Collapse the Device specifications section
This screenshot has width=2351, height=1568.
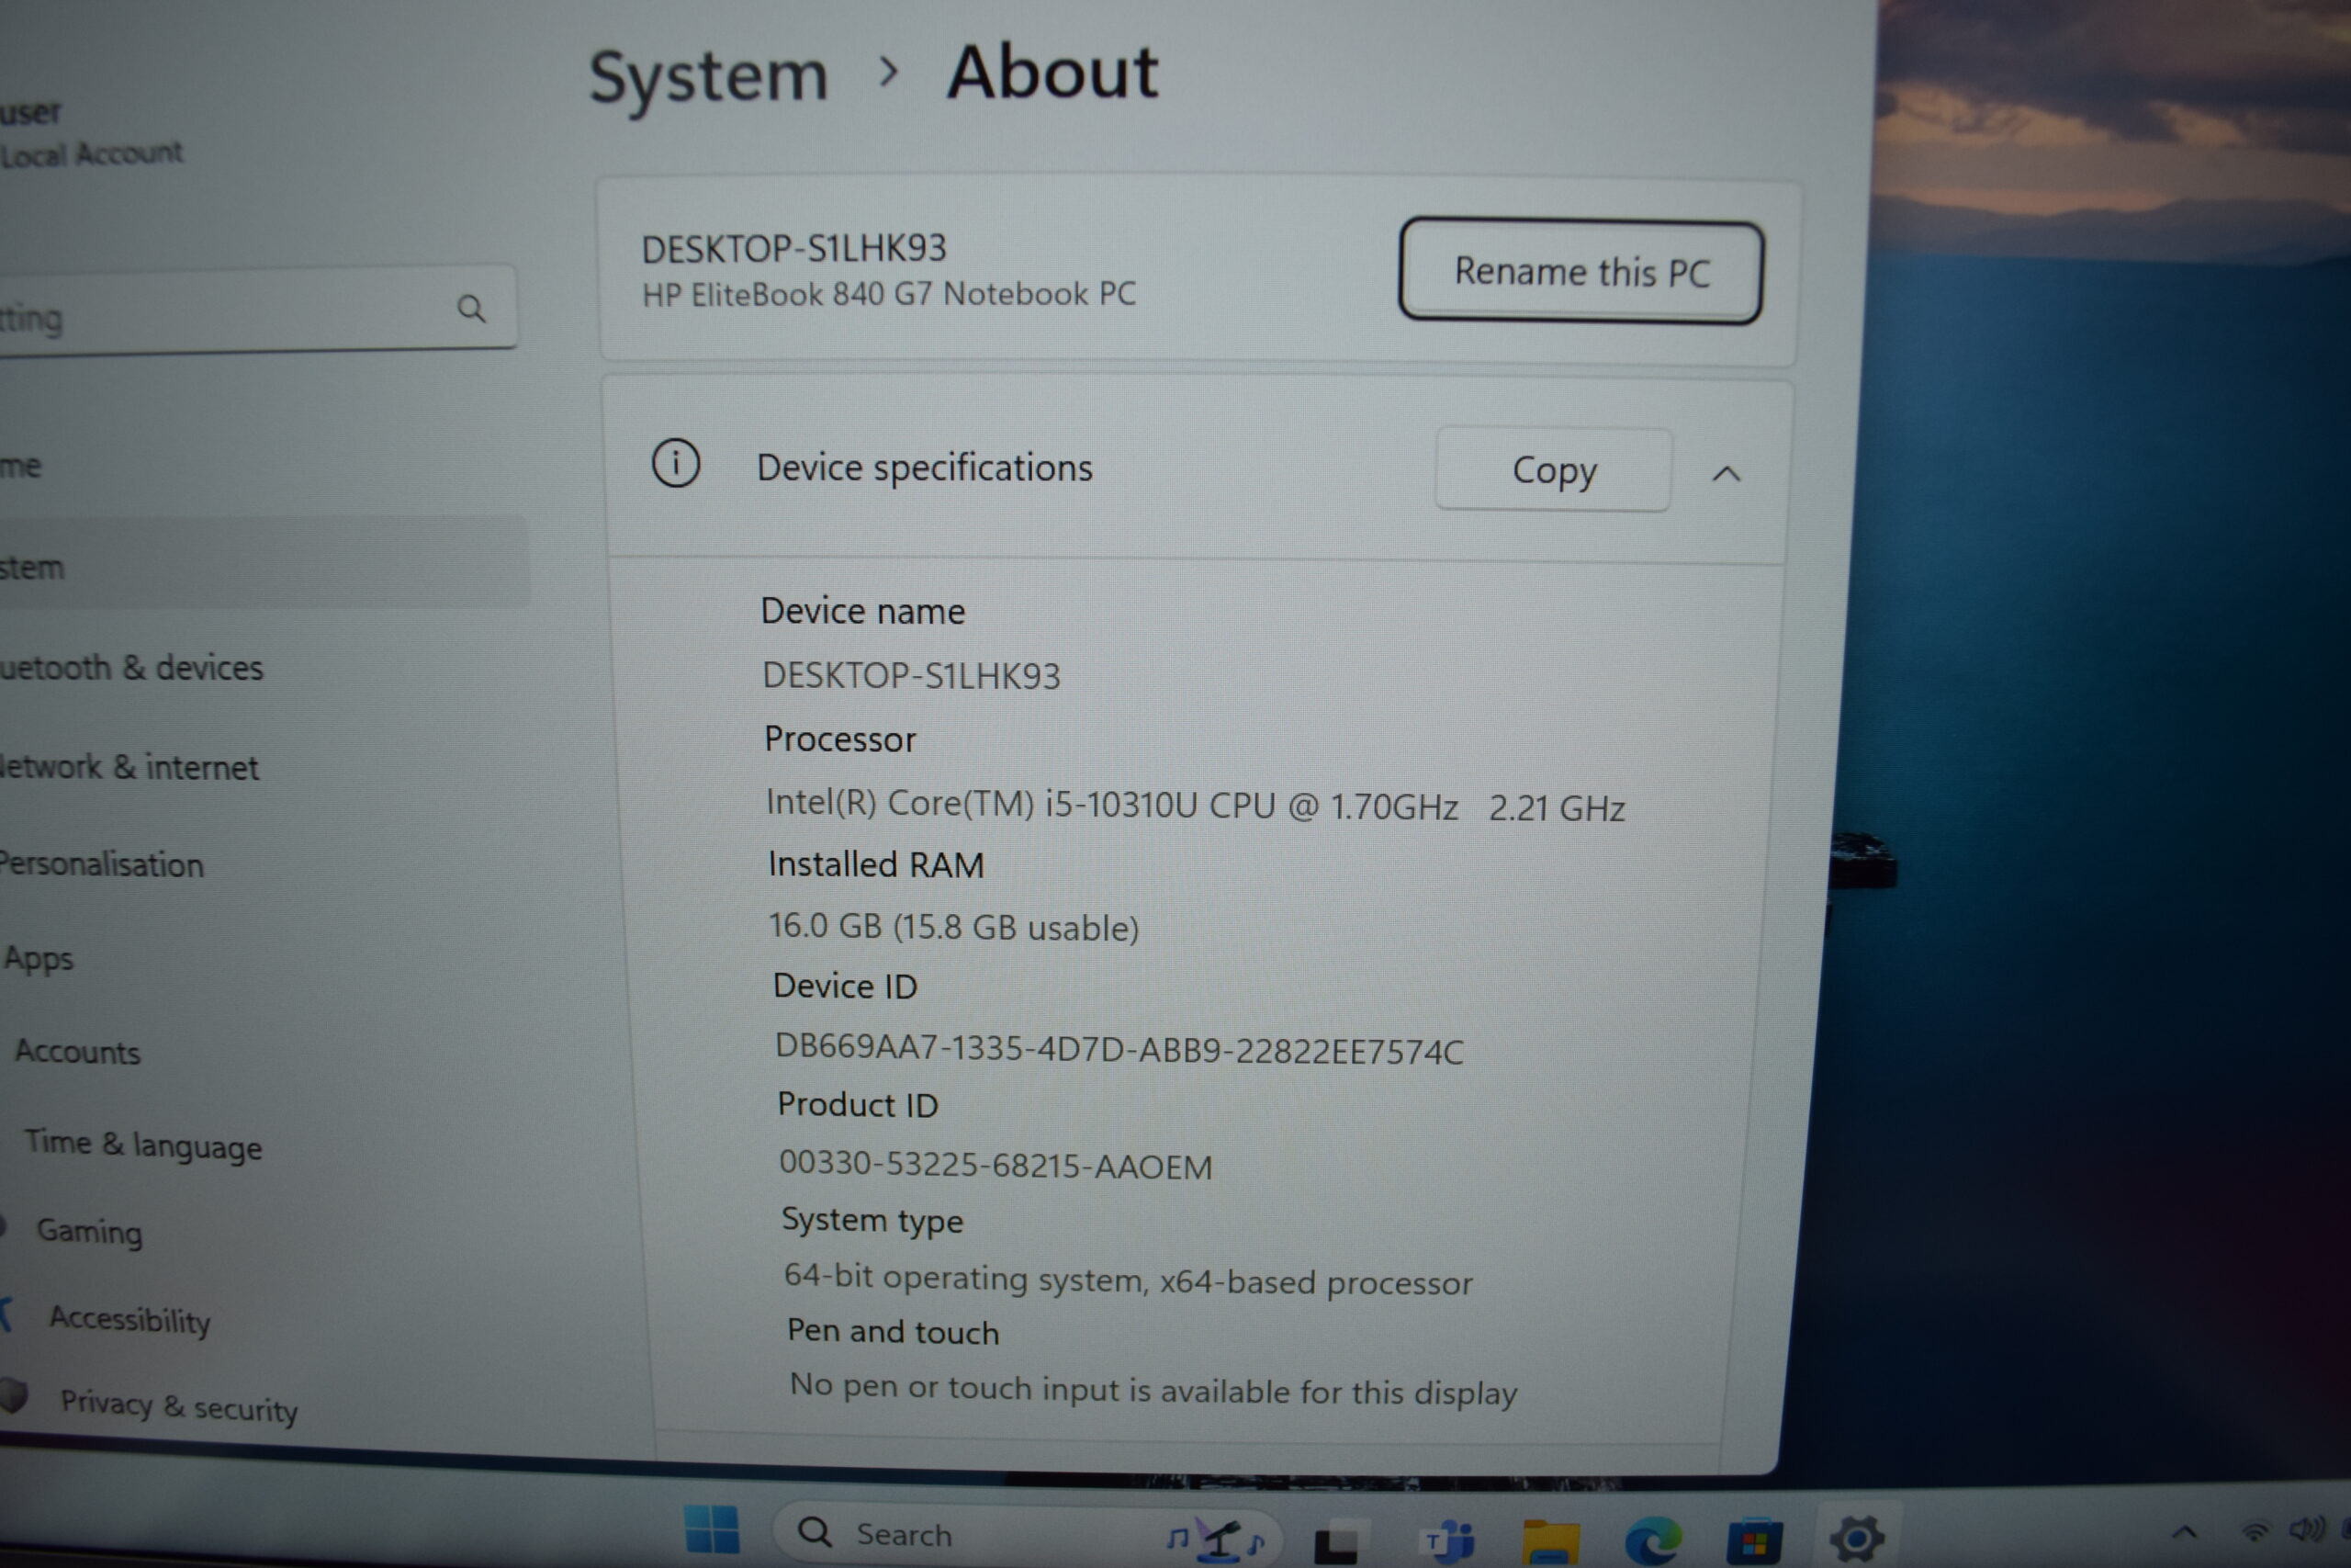click(x=1727, y=474)
